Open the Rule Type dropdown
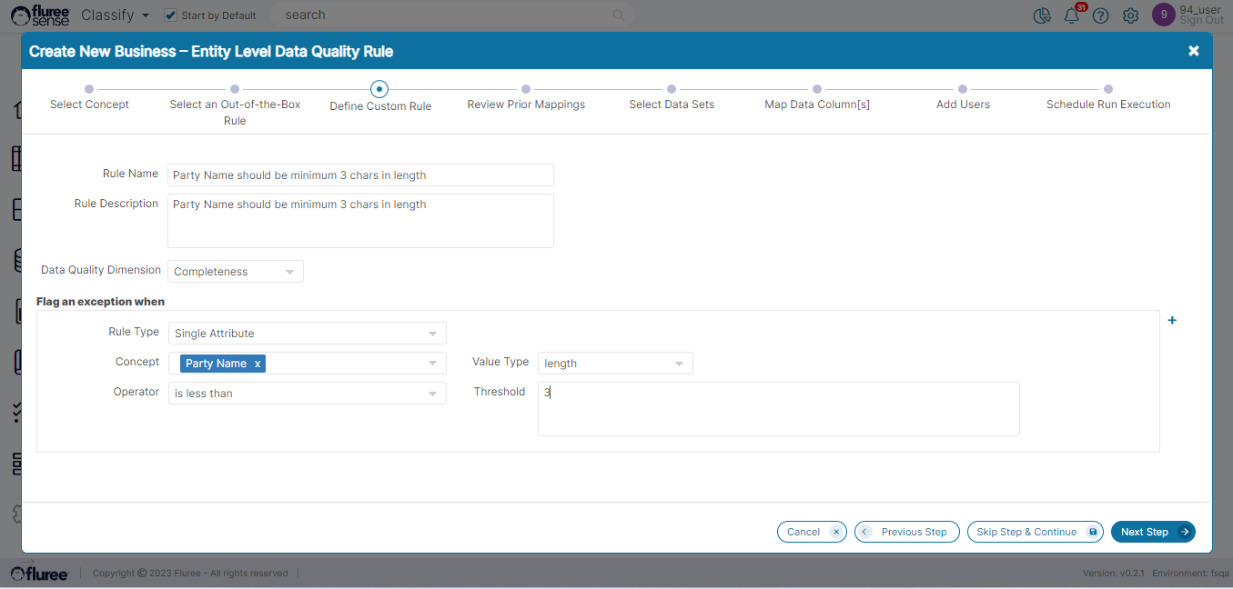The width and height of the screenshot is (1233, 589). (307, 334)
